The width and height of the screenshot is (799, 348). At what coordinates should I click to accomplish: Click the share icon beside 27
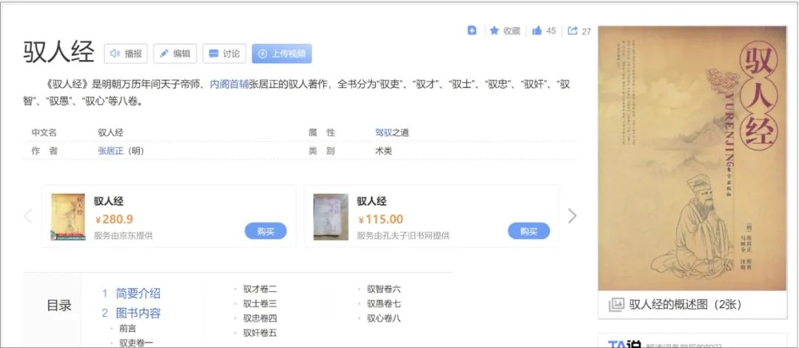coord(573,30)
